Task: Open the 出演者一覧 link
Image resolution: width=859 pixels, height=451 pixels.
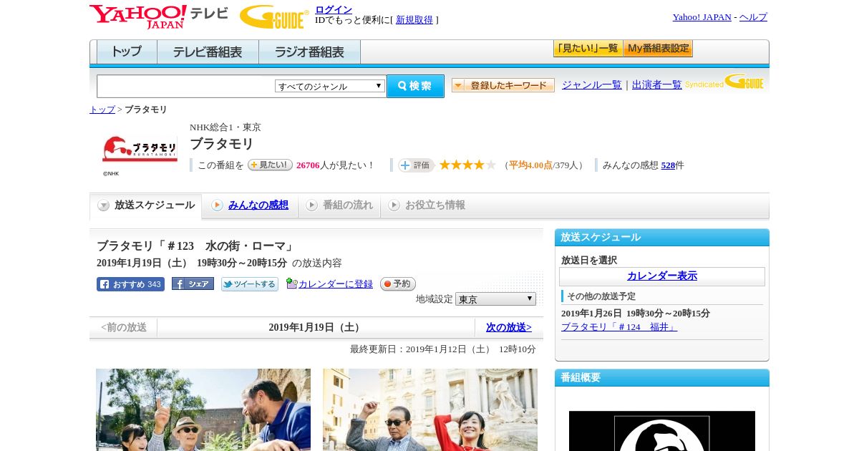Action: 656,85
